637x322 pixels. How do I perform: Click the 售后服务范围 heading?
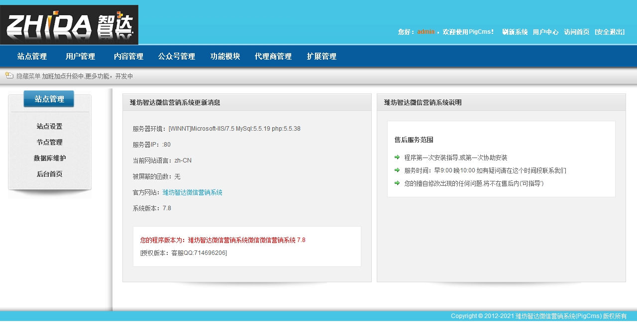pyautogui.click(x=414, y=140)
